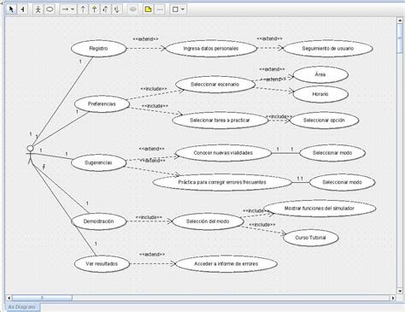Select the comment link line tool
Screen dimensions: 405x312
click(x=160, y=9)
